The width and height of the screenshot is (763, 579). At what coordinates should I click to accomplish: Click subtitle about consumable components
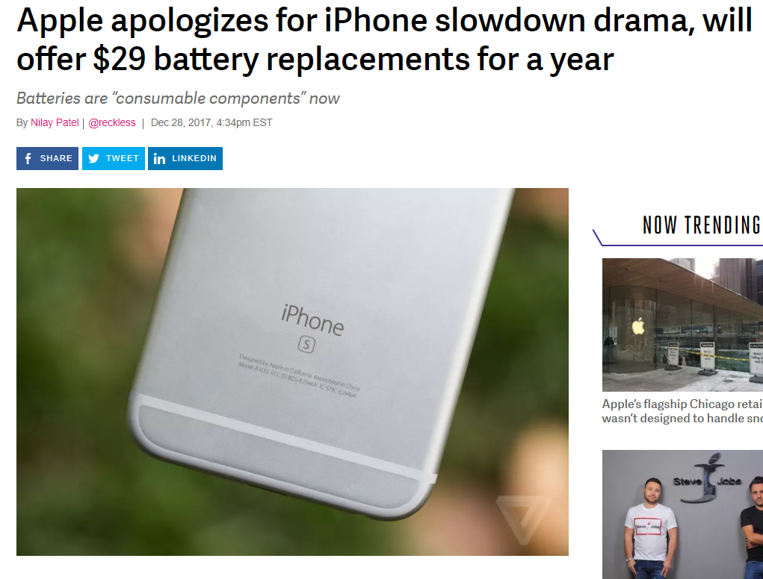pos(178,98)
